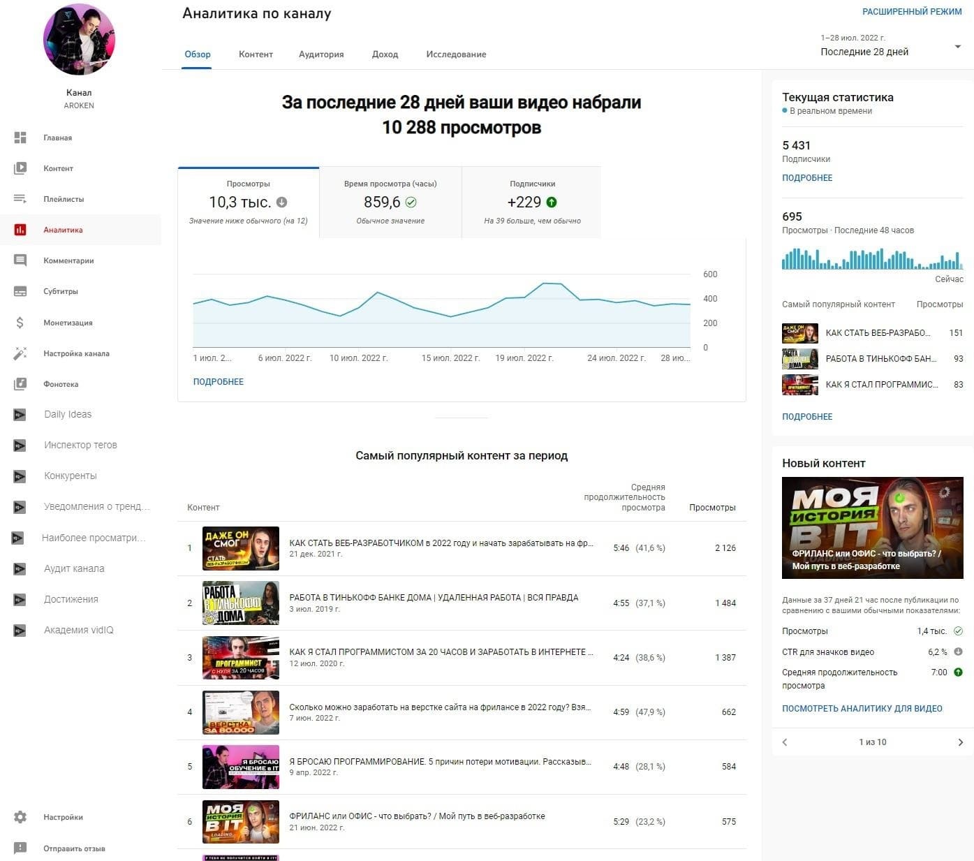Screen dimensions: 974x861
Task: Click the views value 2 126 in table
Action: (x=725, y=548)
